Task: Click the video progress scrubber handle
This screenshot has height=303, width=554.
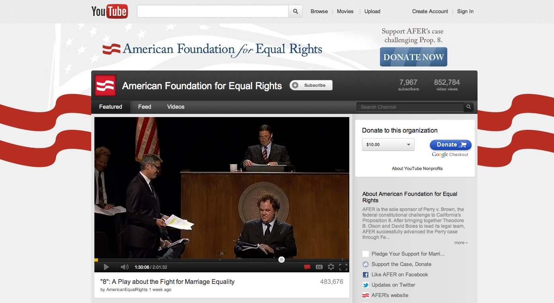Action: point(282,260)
